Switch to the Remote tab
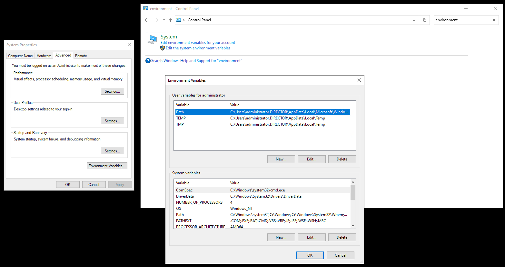The height and width of the screenshot is (267, 505). (81, 55)
